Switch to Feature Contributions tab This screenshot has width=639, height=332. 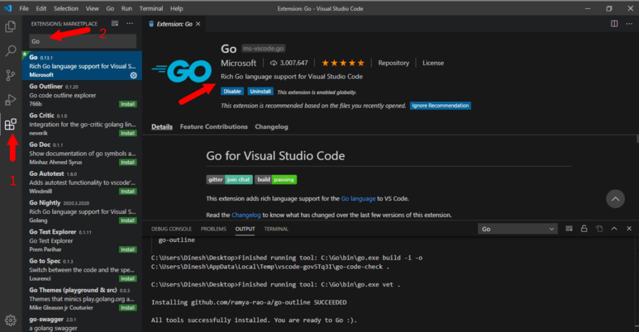[213, 127]
